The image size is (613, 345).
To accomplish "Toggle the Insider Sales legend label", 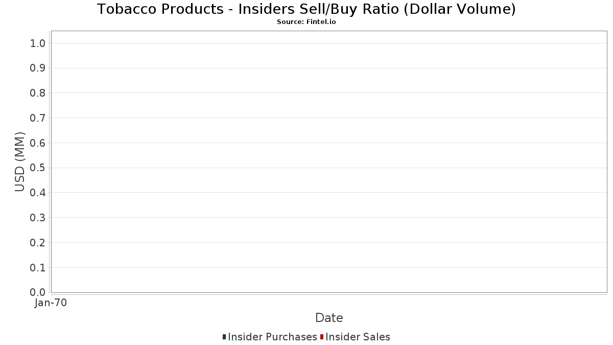I will coord(358,337).
